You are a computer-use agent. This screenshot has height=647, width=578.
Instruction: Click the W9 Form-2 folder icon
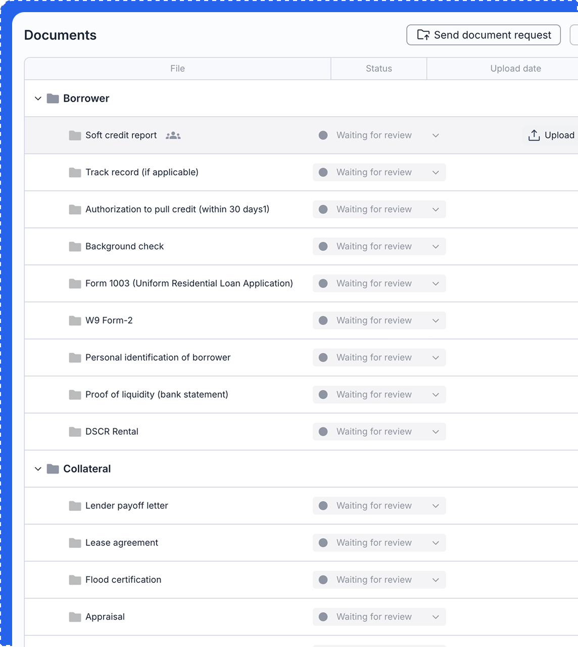(x=75, y=320)
